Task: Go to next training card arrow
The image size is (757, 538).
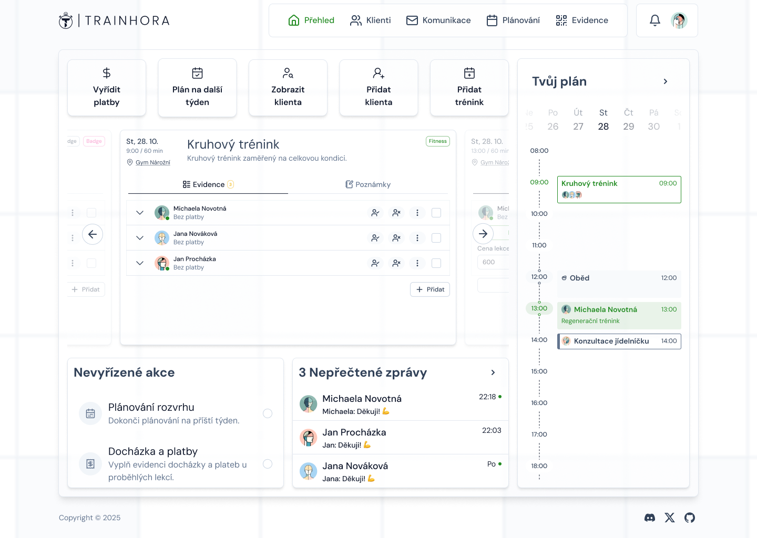Action: pyautogui.click(x=483, y=234)
